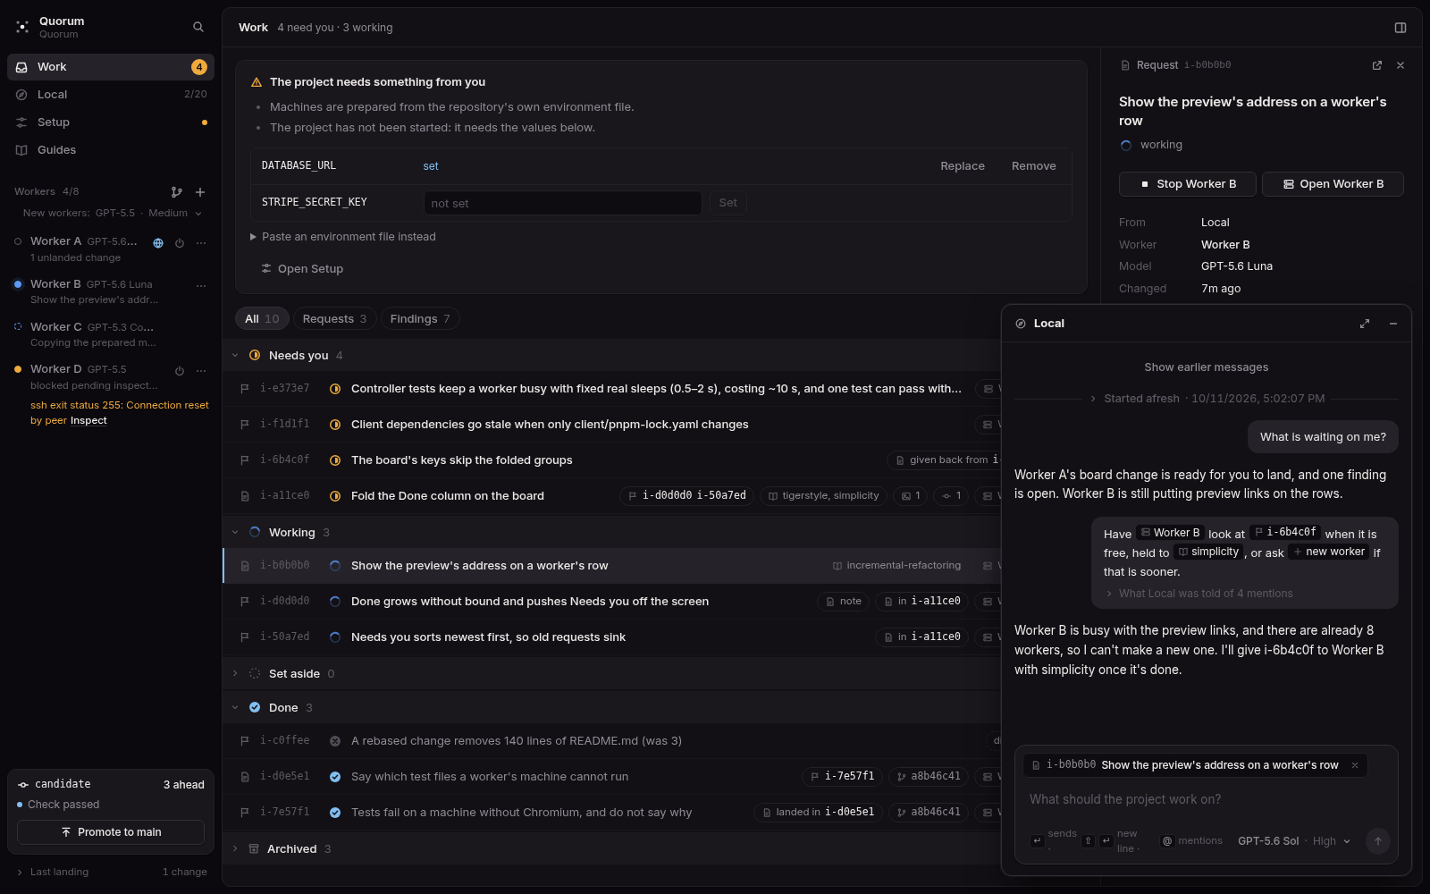
Task: Expand the Local chat panel
Action: 1365,324
